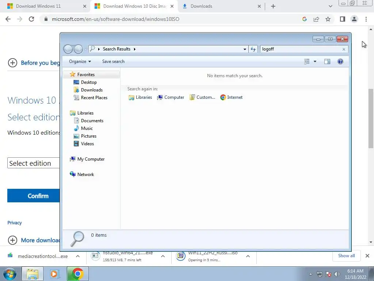The width and height of the screenshot is (374, 281).
Task: Switch to Downloads tab
Action: (x=201, y=6)
